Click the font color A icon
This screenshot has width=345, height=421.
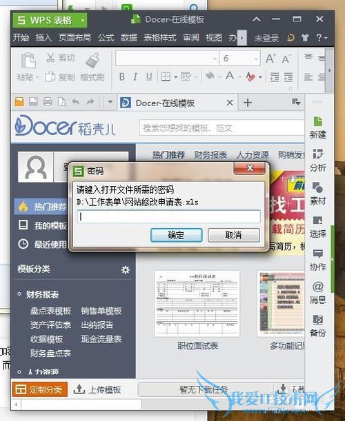pyautogui.click(x=229, y=76)
